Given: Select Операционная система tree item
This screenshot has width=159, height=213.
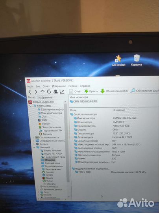Looking at the screenshot, I should click(x=50, y=141).
